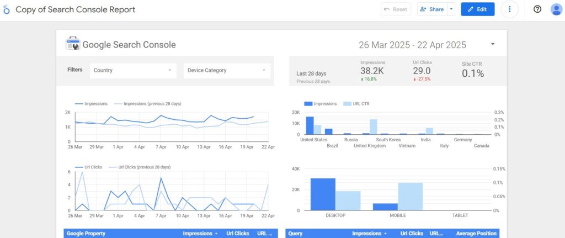565x238 pixels.
Task: Click the -27.5% clicks change indicator
Action: tap(422, 80)
